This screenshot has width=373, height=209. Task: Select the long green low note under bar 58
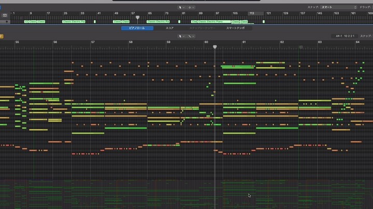coord(126,128)
